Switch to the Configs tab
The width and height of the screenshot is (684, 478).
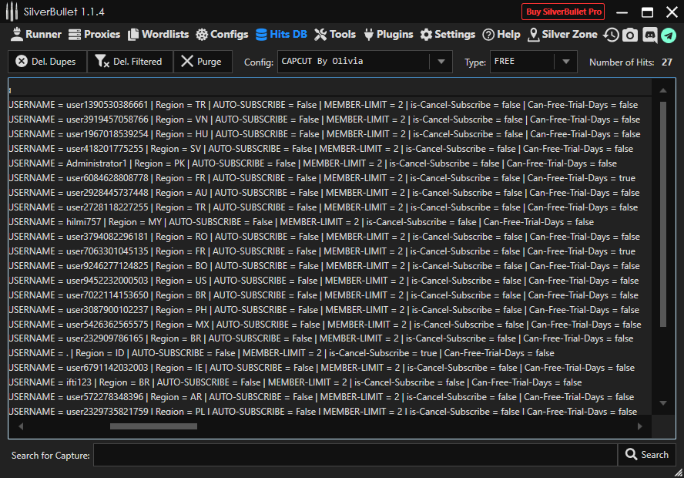tap(222, 35)
